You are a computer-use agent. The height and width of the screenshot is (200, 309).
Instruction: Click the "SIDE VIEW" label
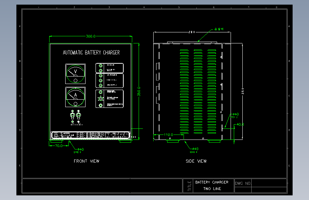click(196, 161)
